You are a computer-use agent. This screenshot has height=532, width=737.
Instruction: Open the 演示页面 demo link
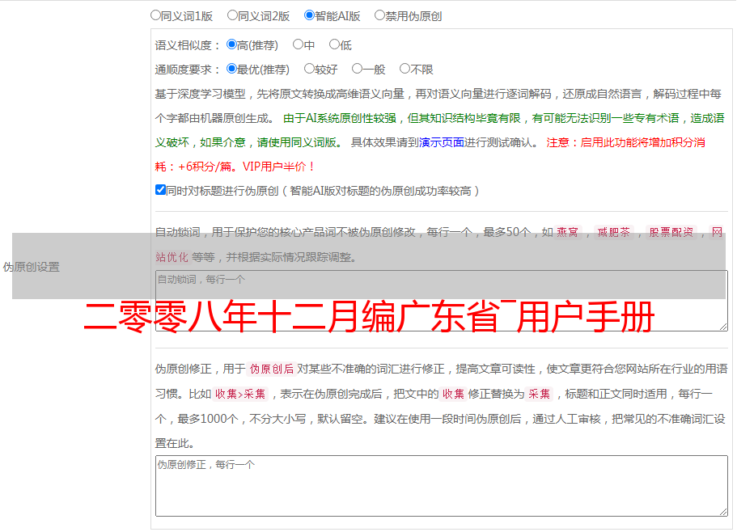pos(442,142)
